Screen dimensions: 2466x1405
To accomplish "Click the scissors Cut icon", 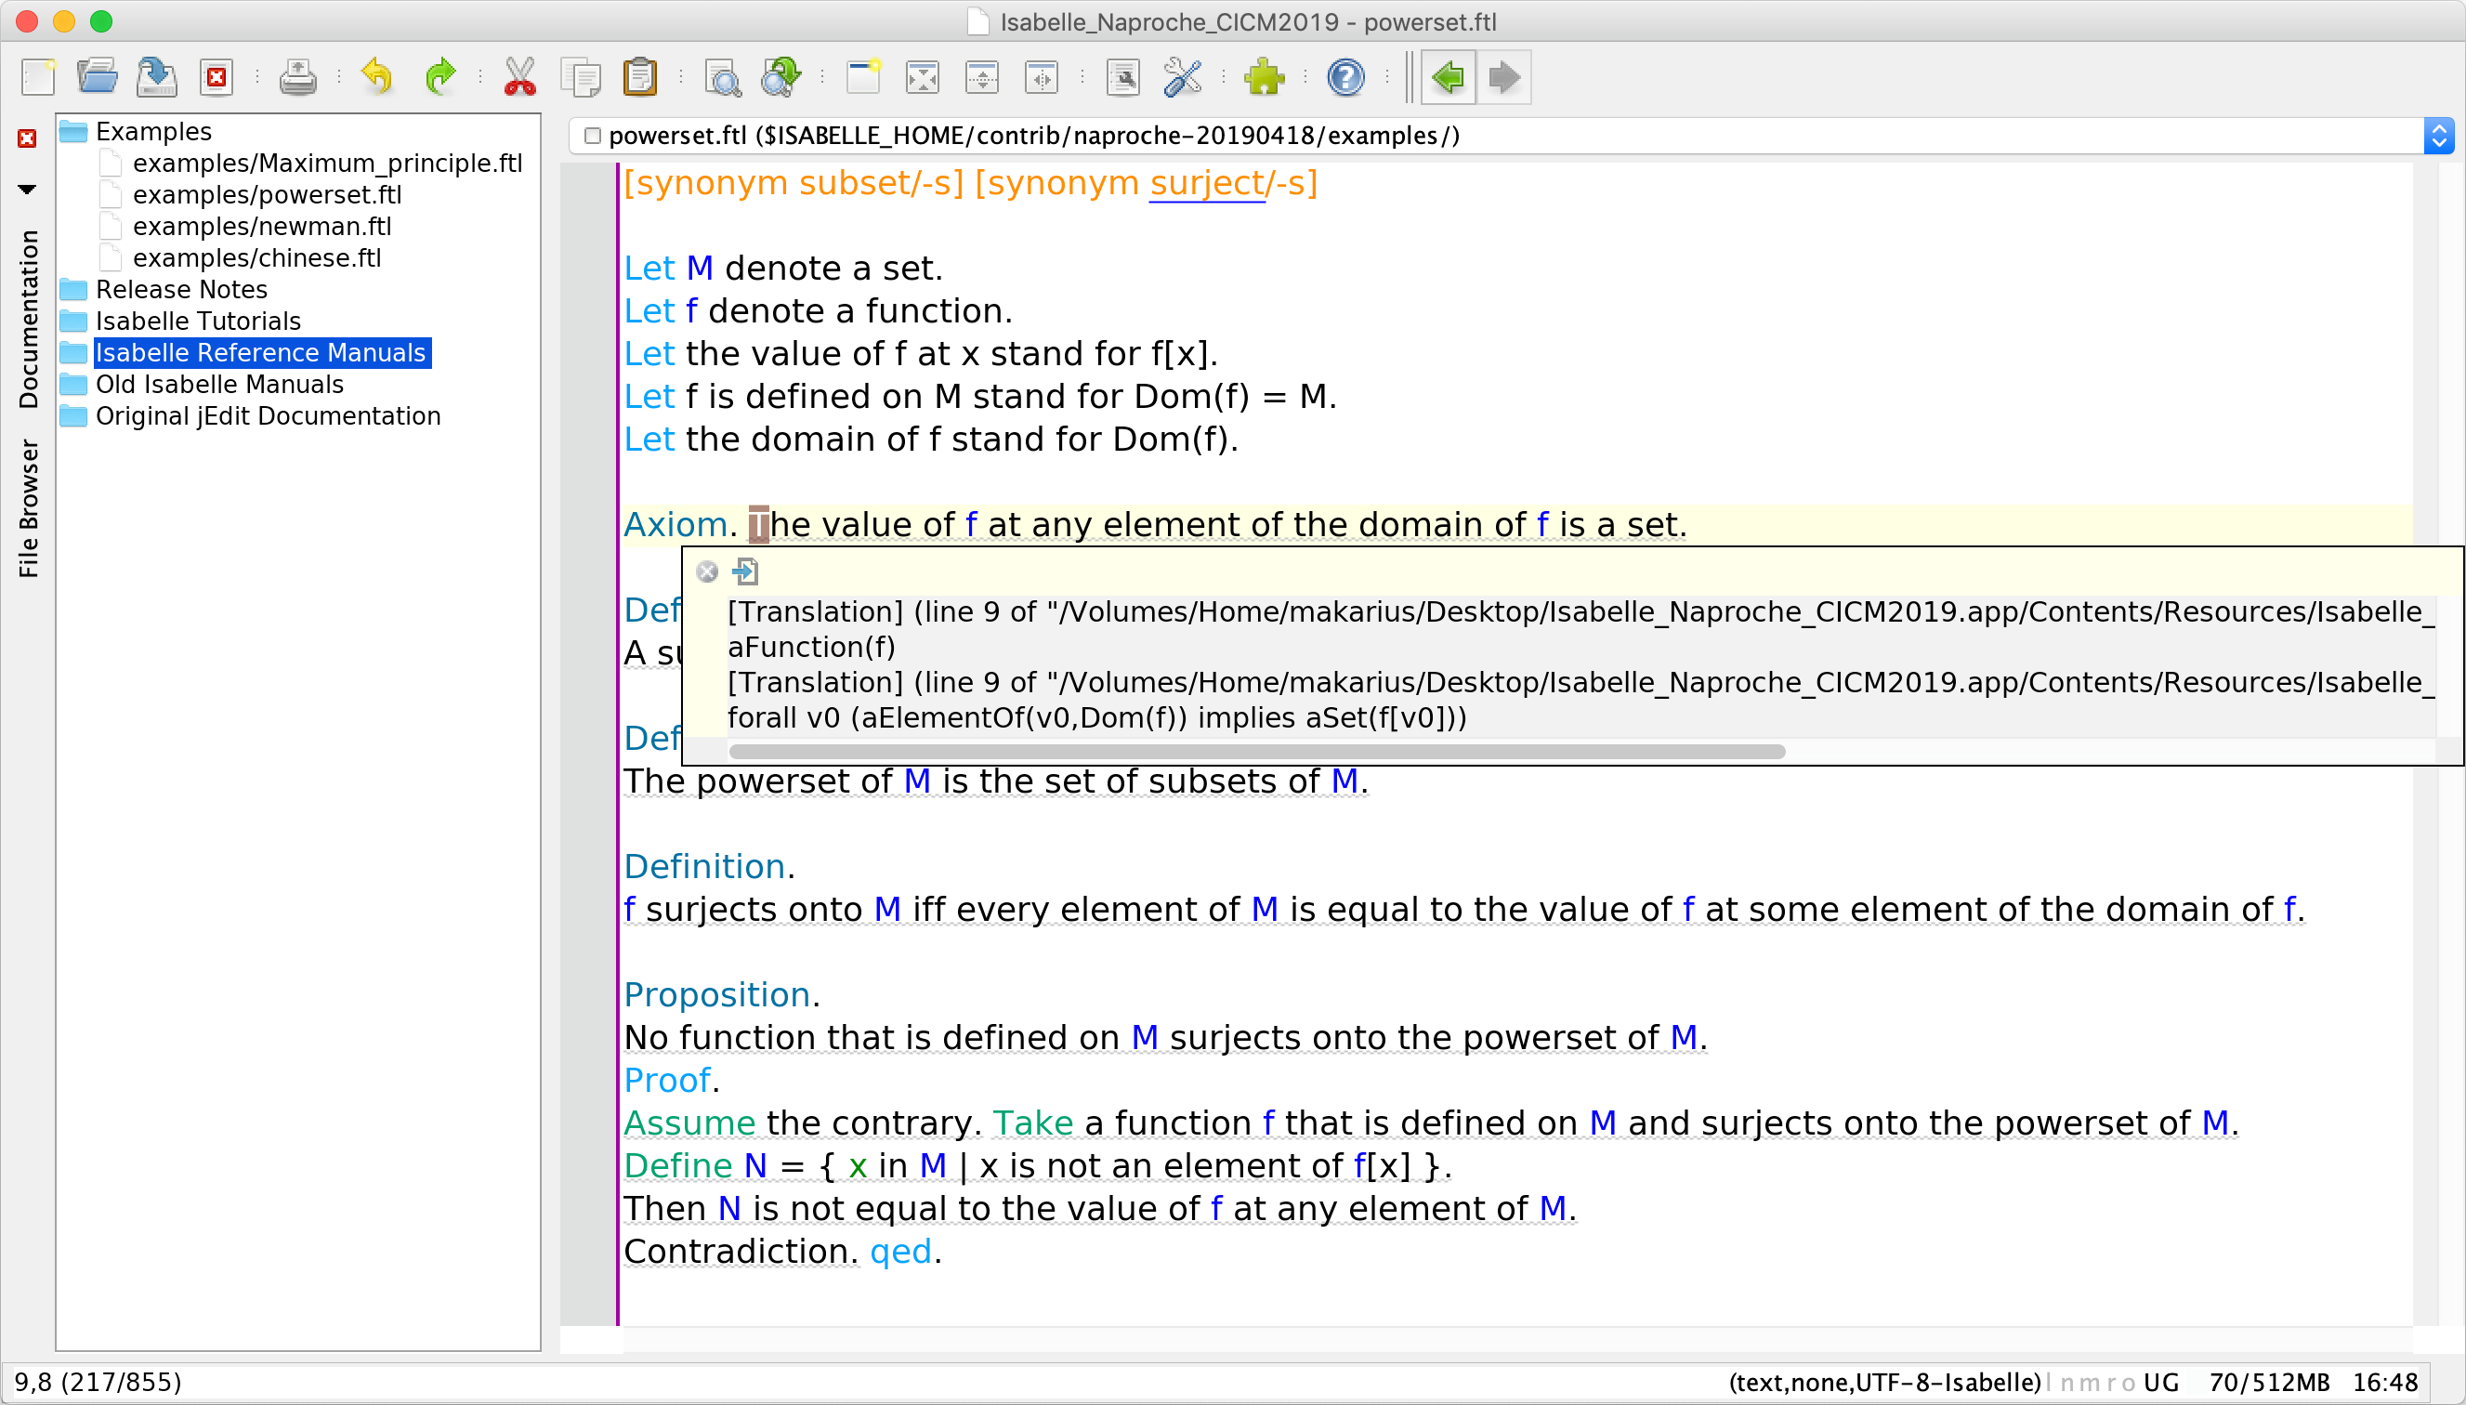I will point(519,76).
